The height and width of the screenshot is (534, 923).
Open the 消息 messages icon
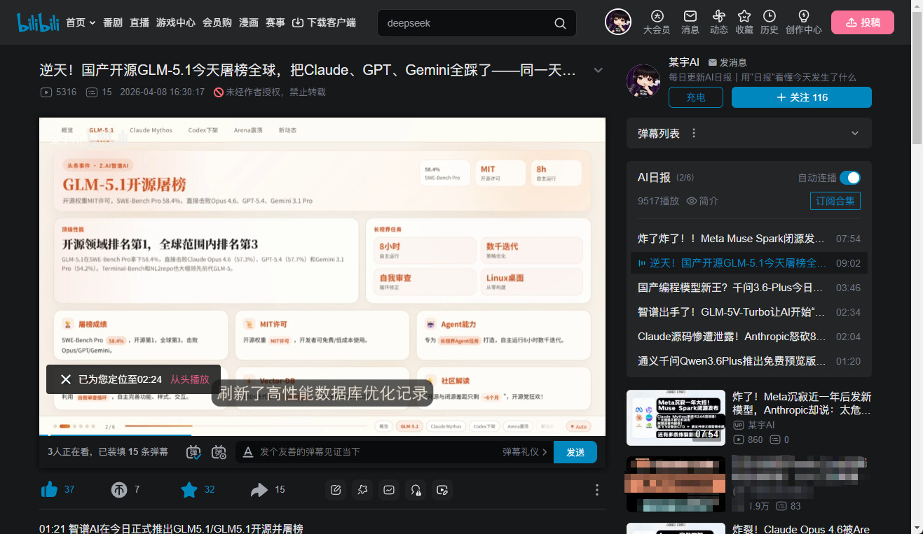pyautogui.click(x=690, y=22)
